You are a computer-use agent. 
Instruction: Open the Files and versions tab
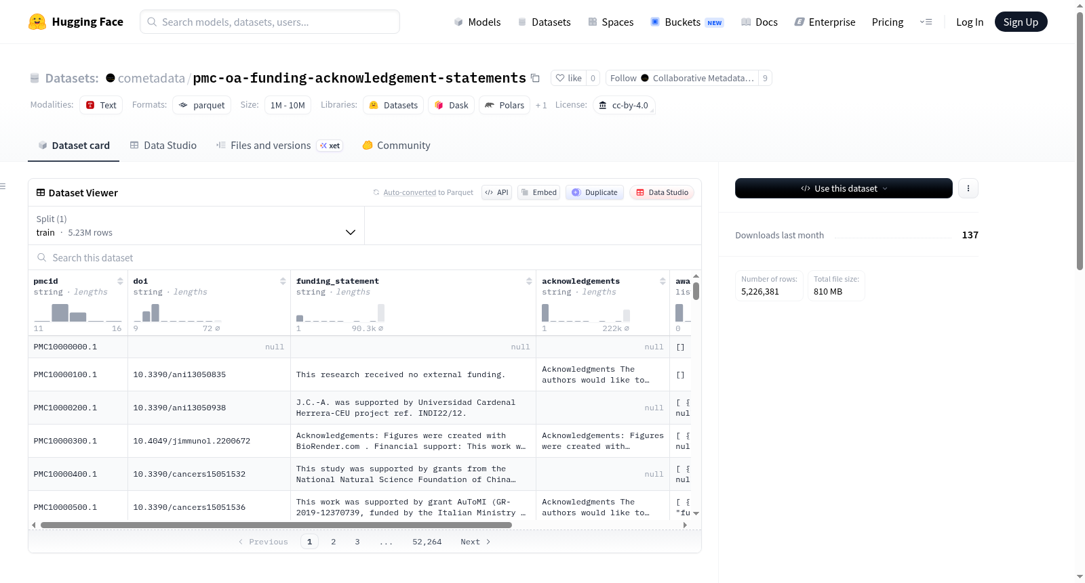279,145
